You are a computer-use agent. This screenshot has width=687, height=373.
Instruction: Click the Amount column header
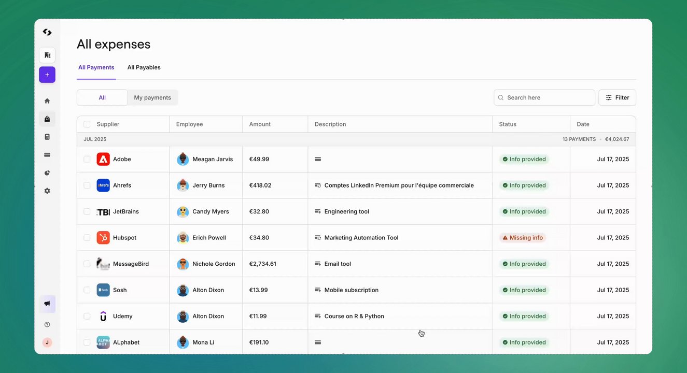[260, 124]
